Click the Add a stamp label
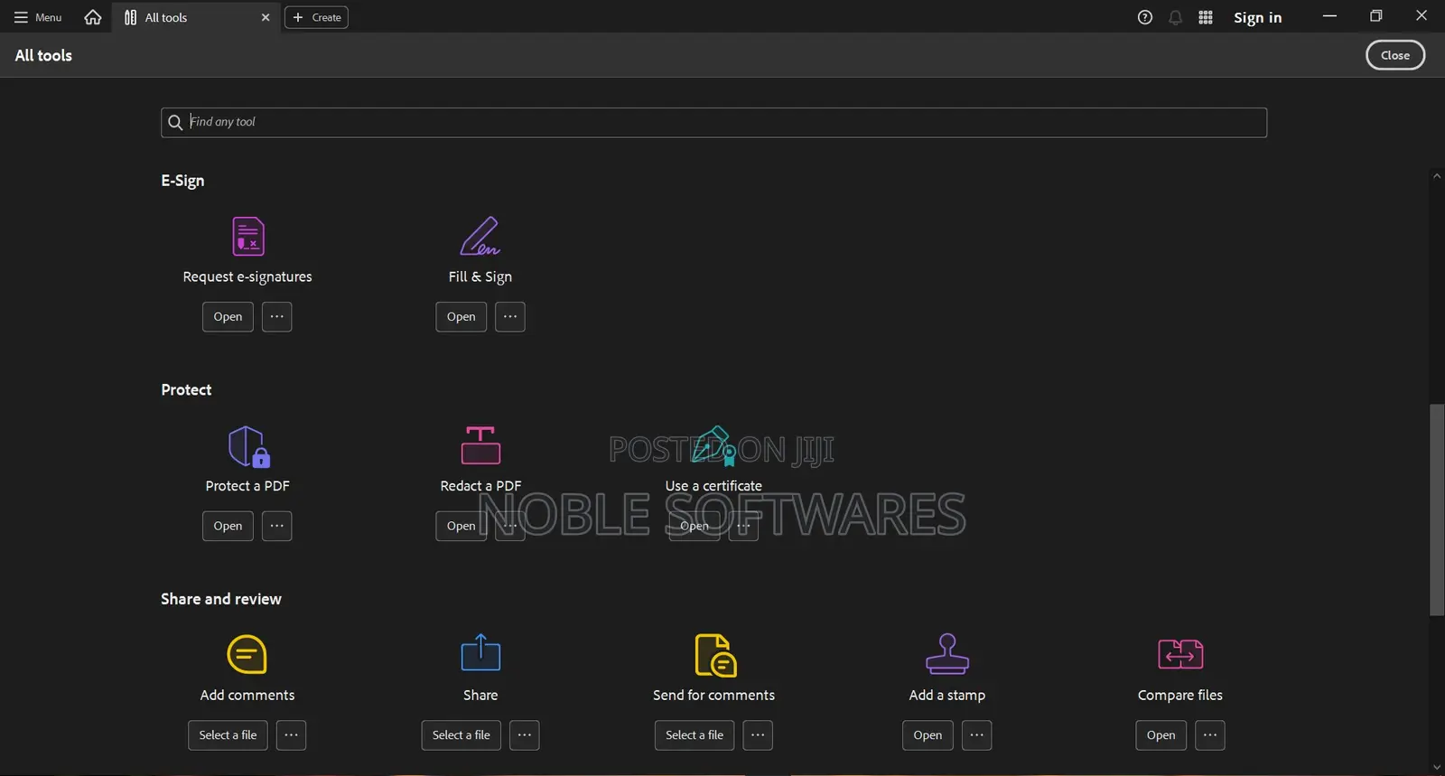The image size is (1445, 776). [947, 695]
